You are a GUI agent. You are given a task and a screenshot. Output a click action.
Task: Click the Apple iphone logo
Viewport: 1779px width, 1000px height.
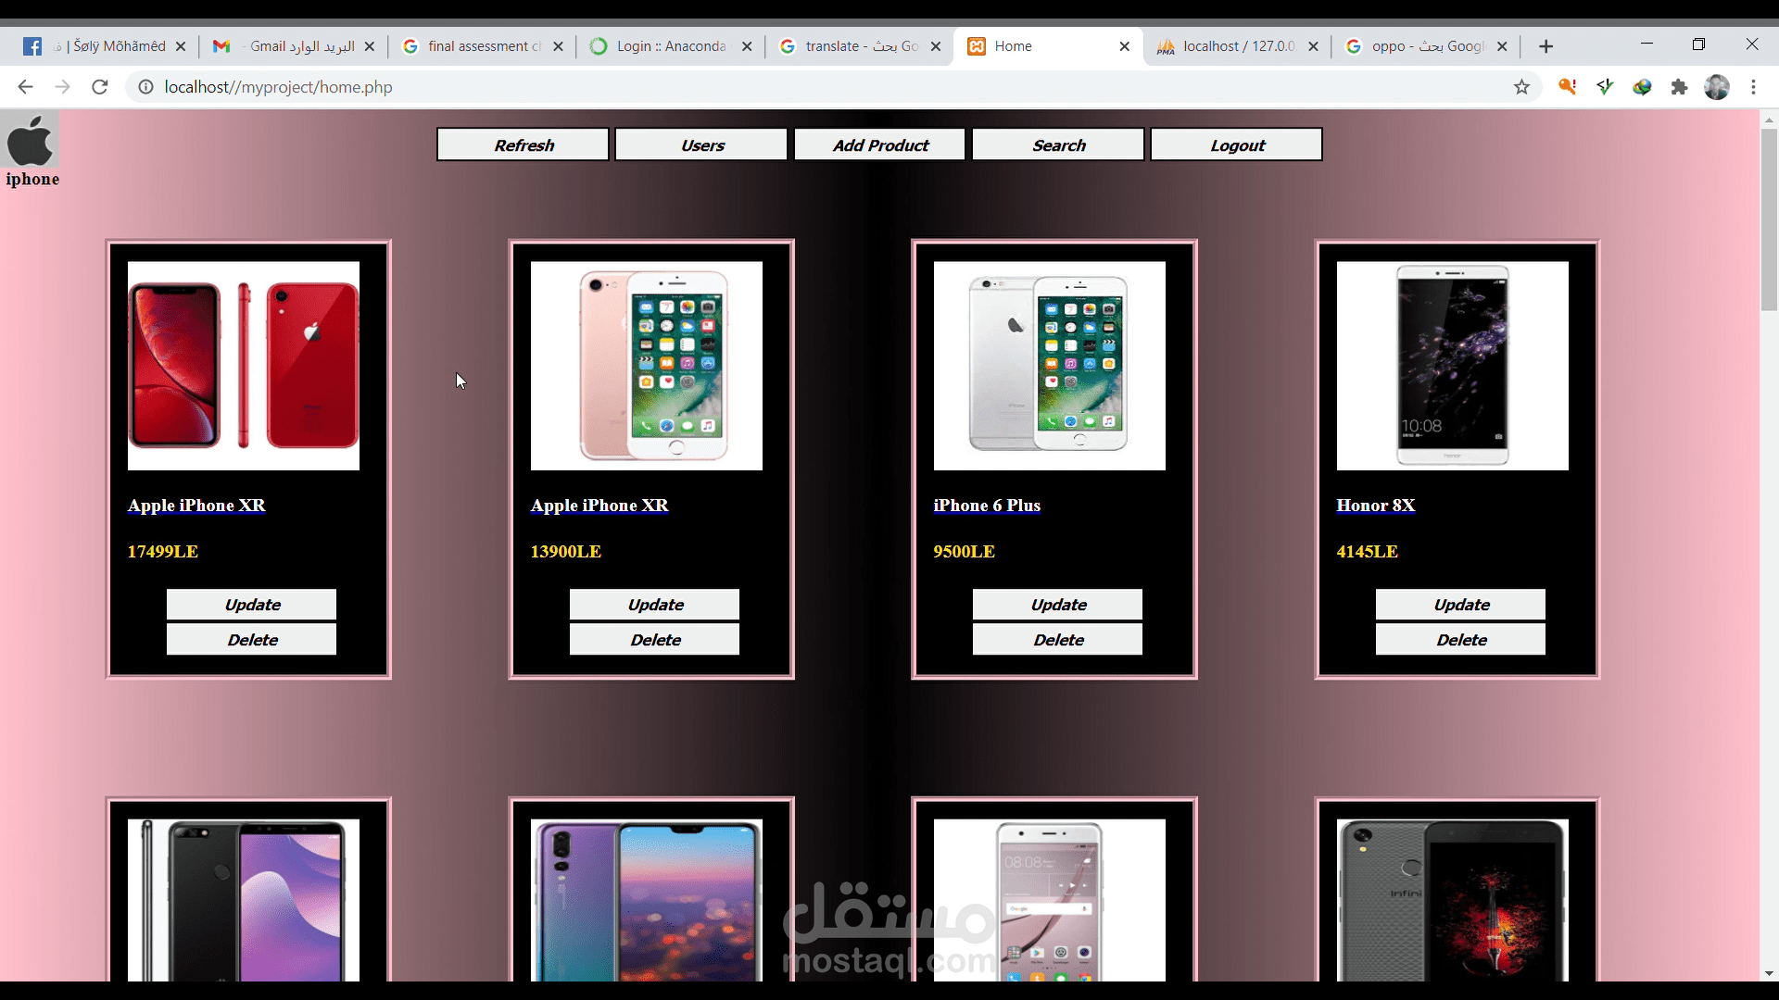tap(31, 142)
